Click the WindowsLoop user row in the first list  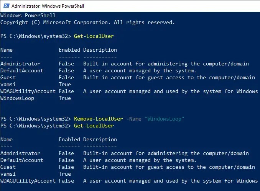pyautogui.click(x=17, y=98)
